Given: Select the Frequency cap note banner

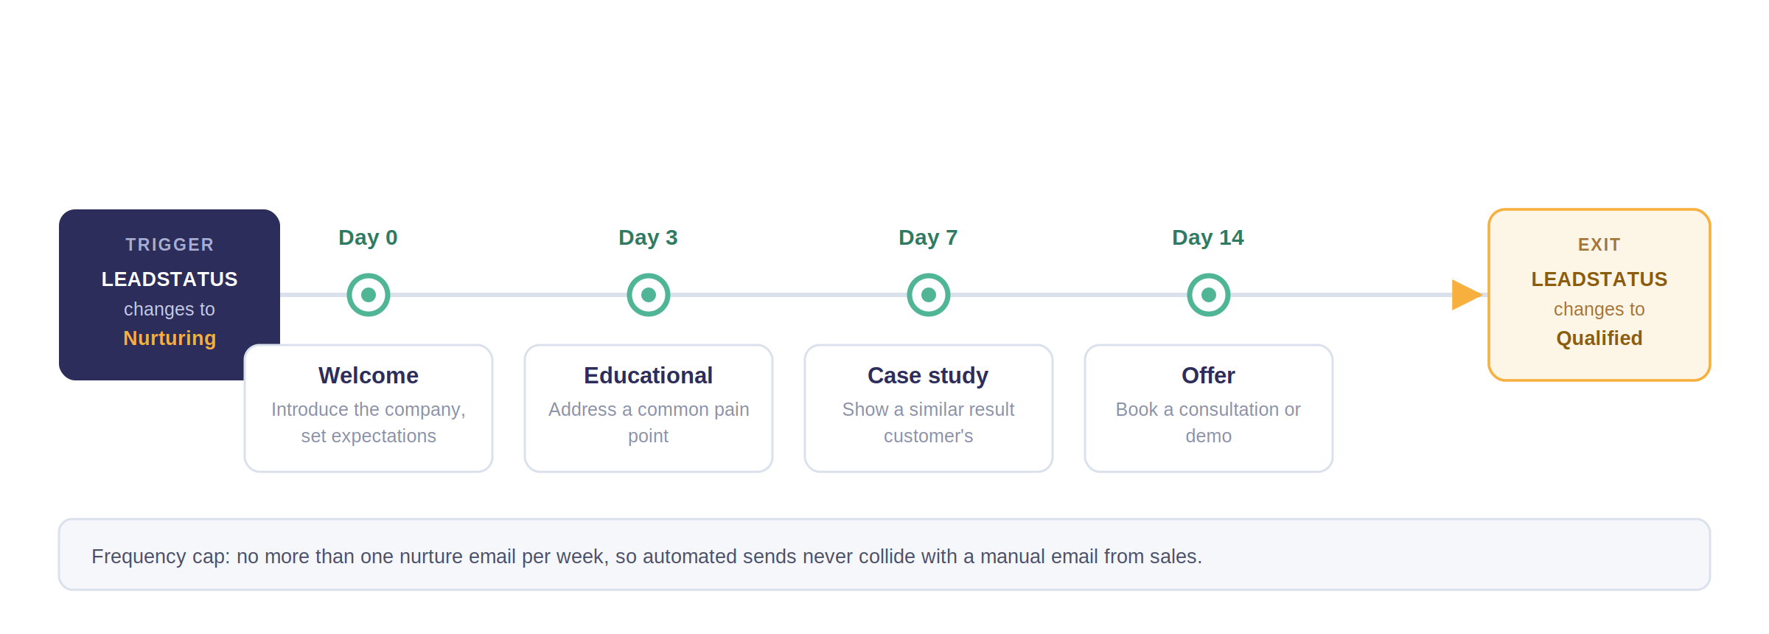Looking at the screenshot, I should coord(884,554).
